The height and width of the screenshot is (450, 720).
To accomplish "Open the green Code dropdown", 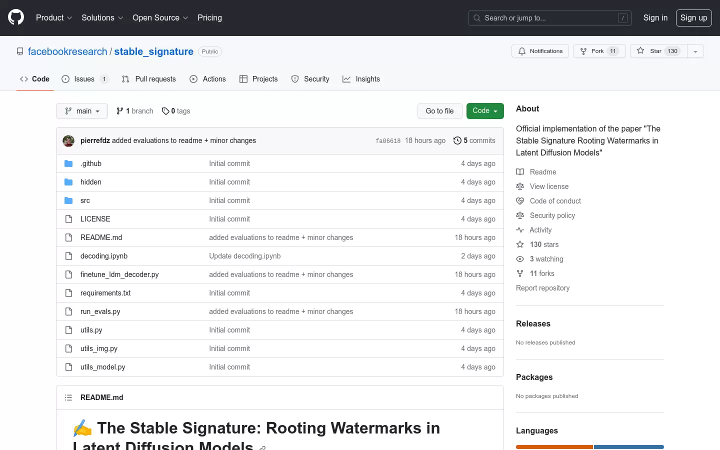I will click(485, 111).
